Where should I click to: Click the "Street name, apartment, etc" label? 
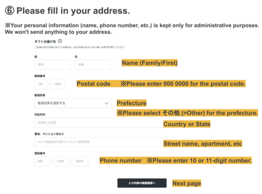coord(203,144)
